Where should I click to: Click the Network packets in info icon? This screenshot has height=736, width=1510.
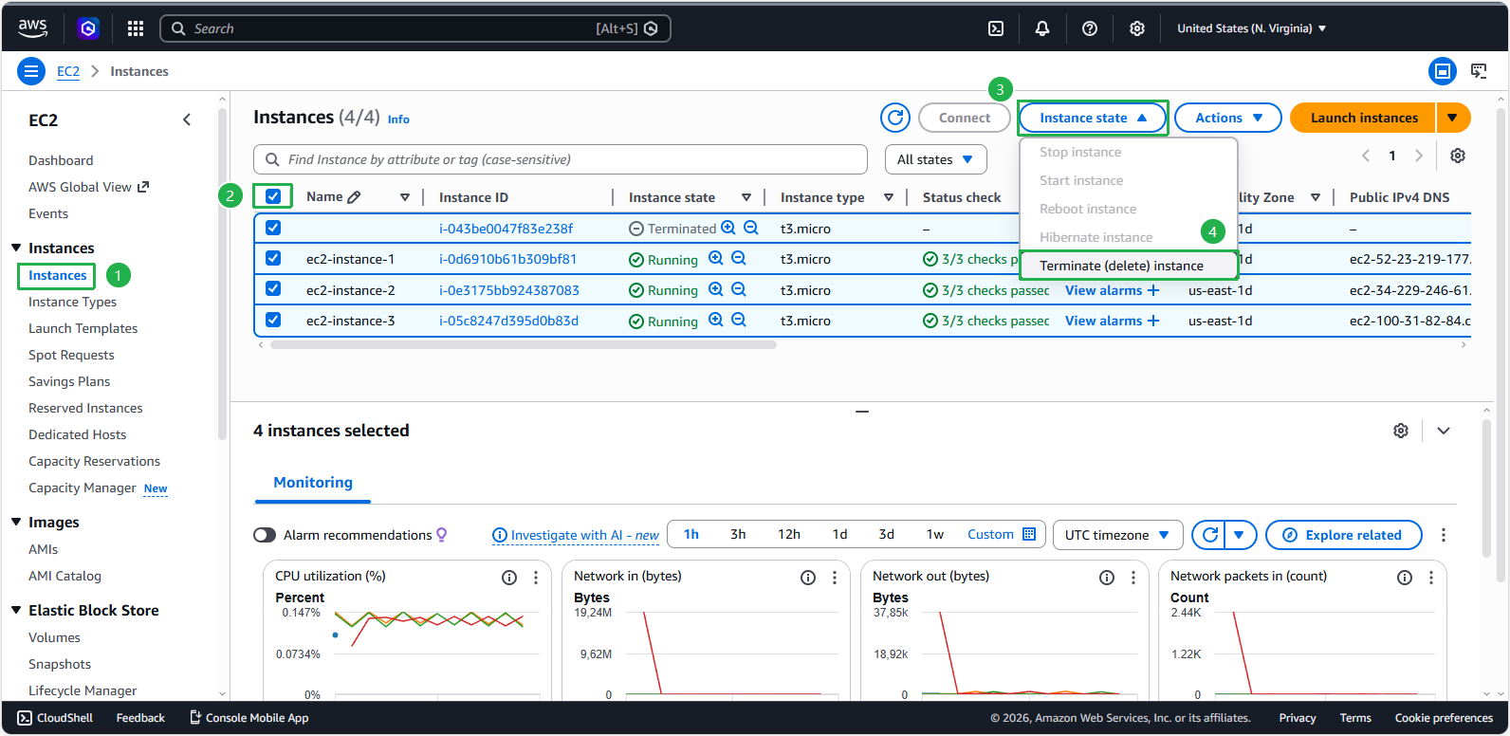(x=1405, y=578)
